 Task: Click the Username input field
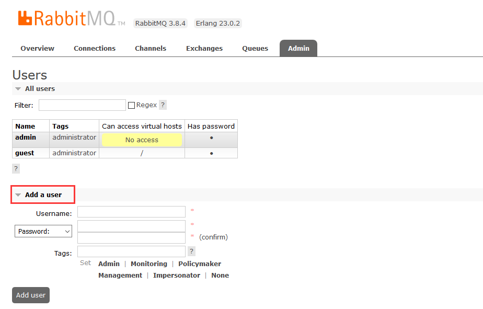131,212
